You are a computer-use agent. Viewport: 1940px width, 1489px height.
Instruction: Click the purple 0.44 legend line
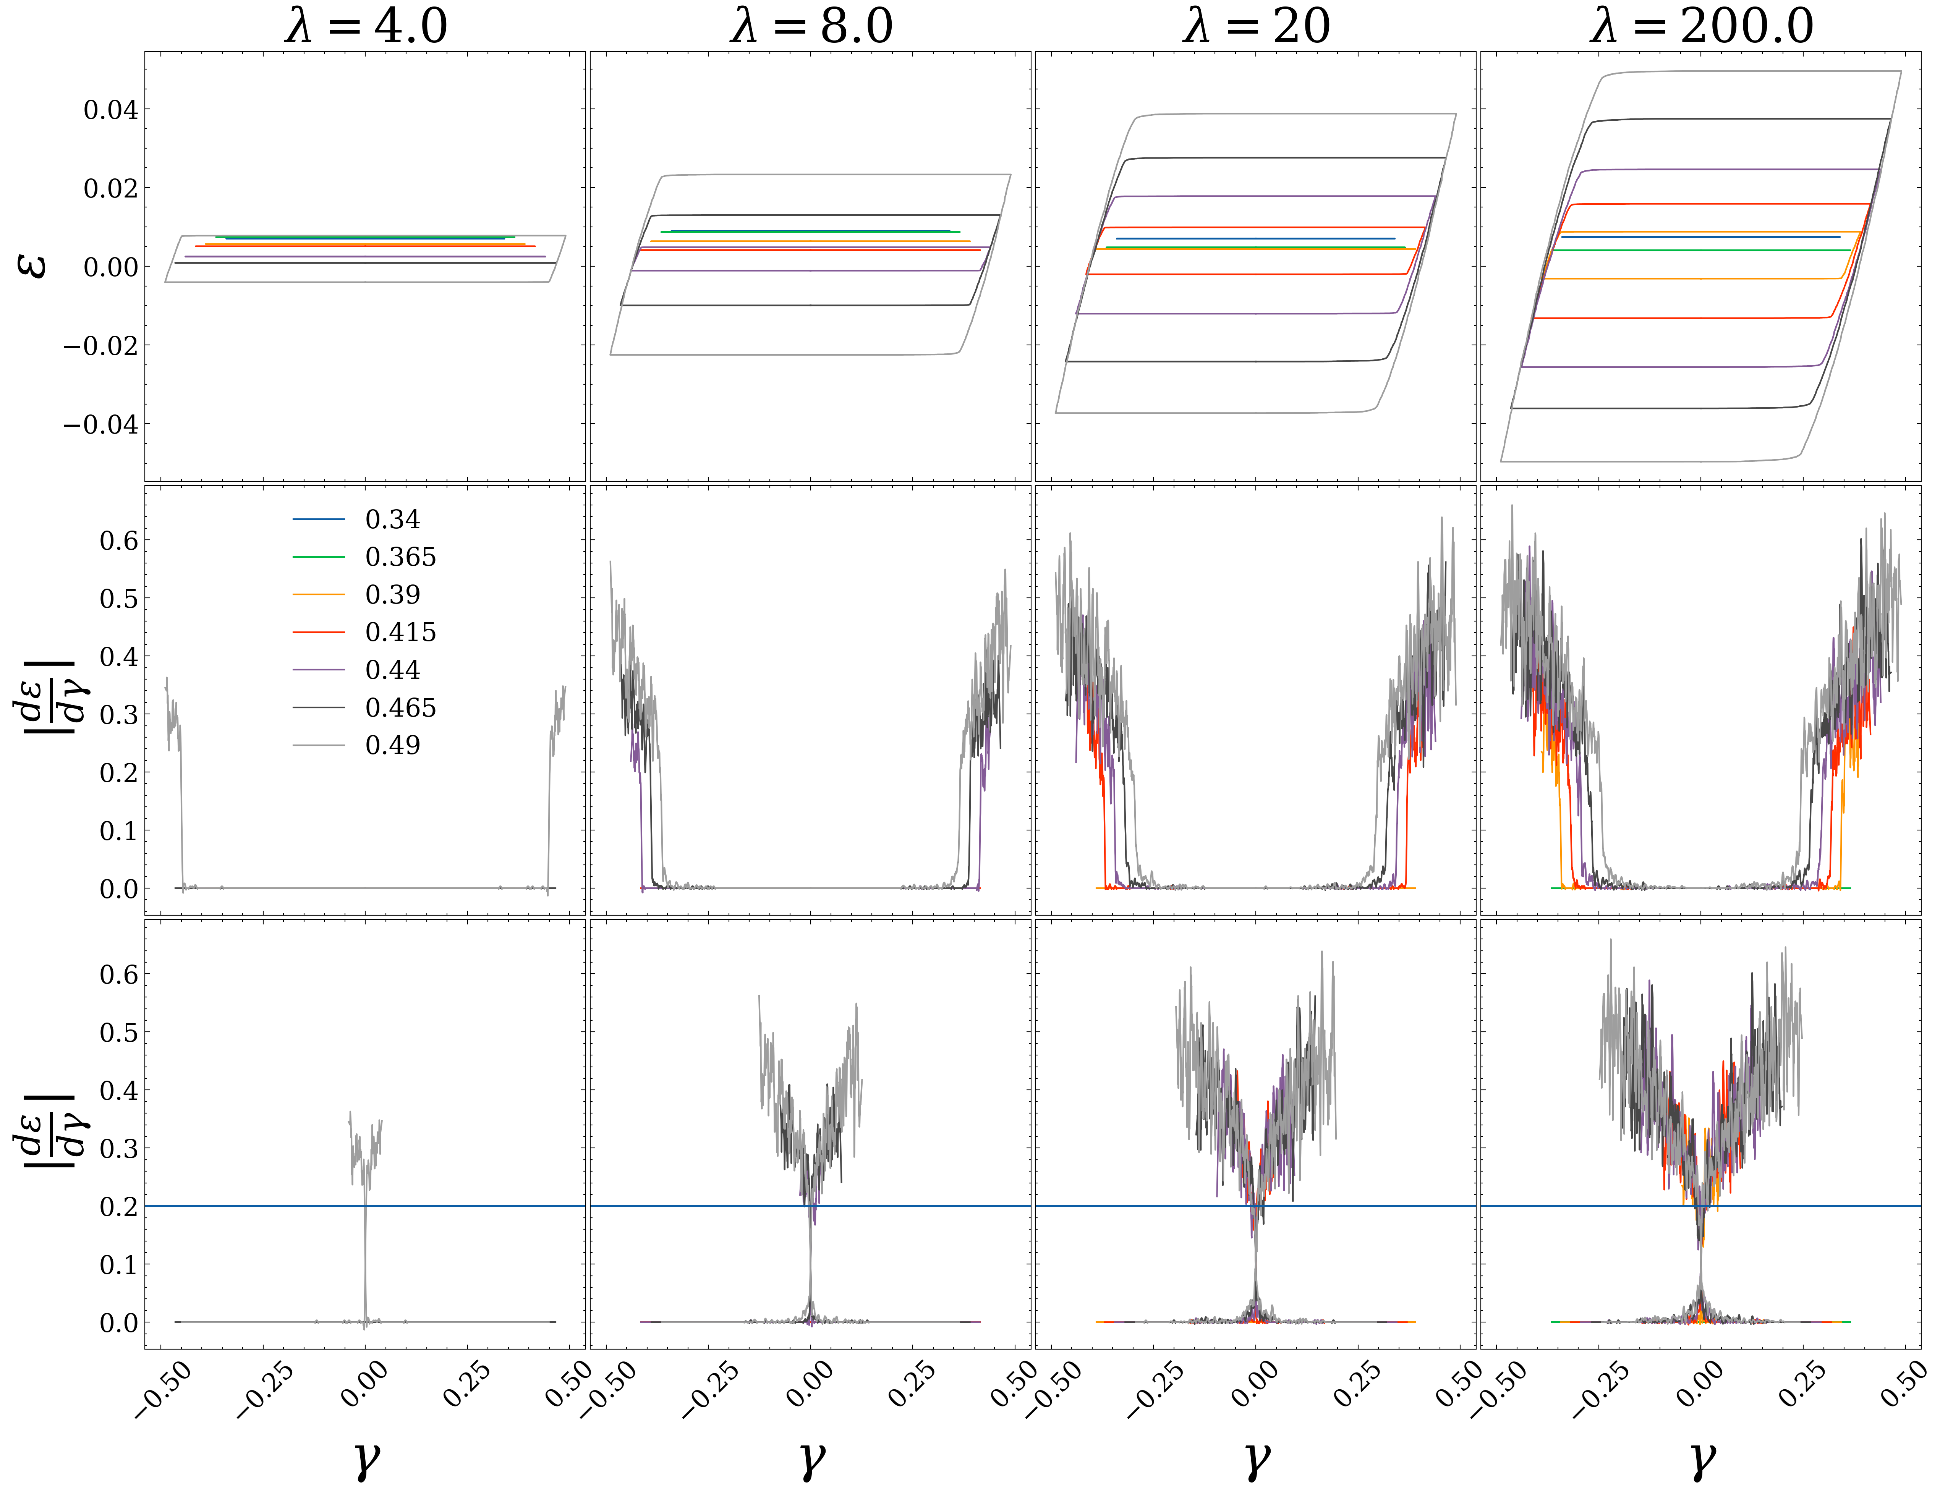tap(318, 670)
